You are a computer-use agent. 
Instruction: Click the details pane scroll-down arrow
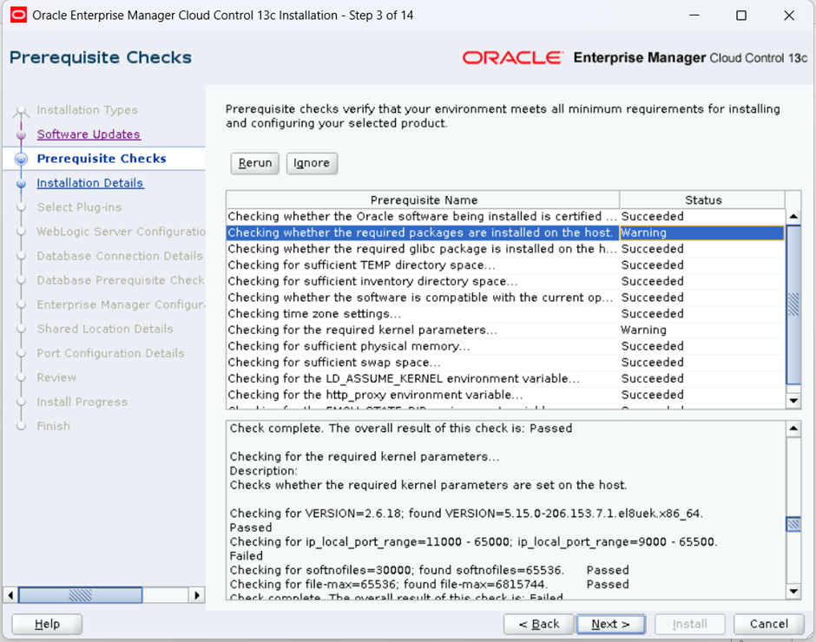point(793,591)
